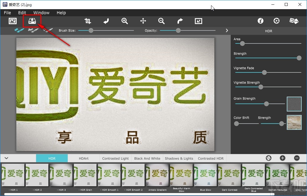The image size is (307, 196).
Task: Select the first blue brush tool
Action: (x=19, y=30)
